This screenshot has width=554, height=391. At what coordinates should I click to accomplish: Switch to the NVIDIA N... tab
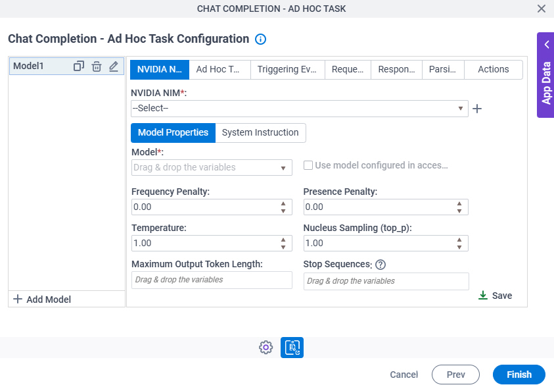160,69
